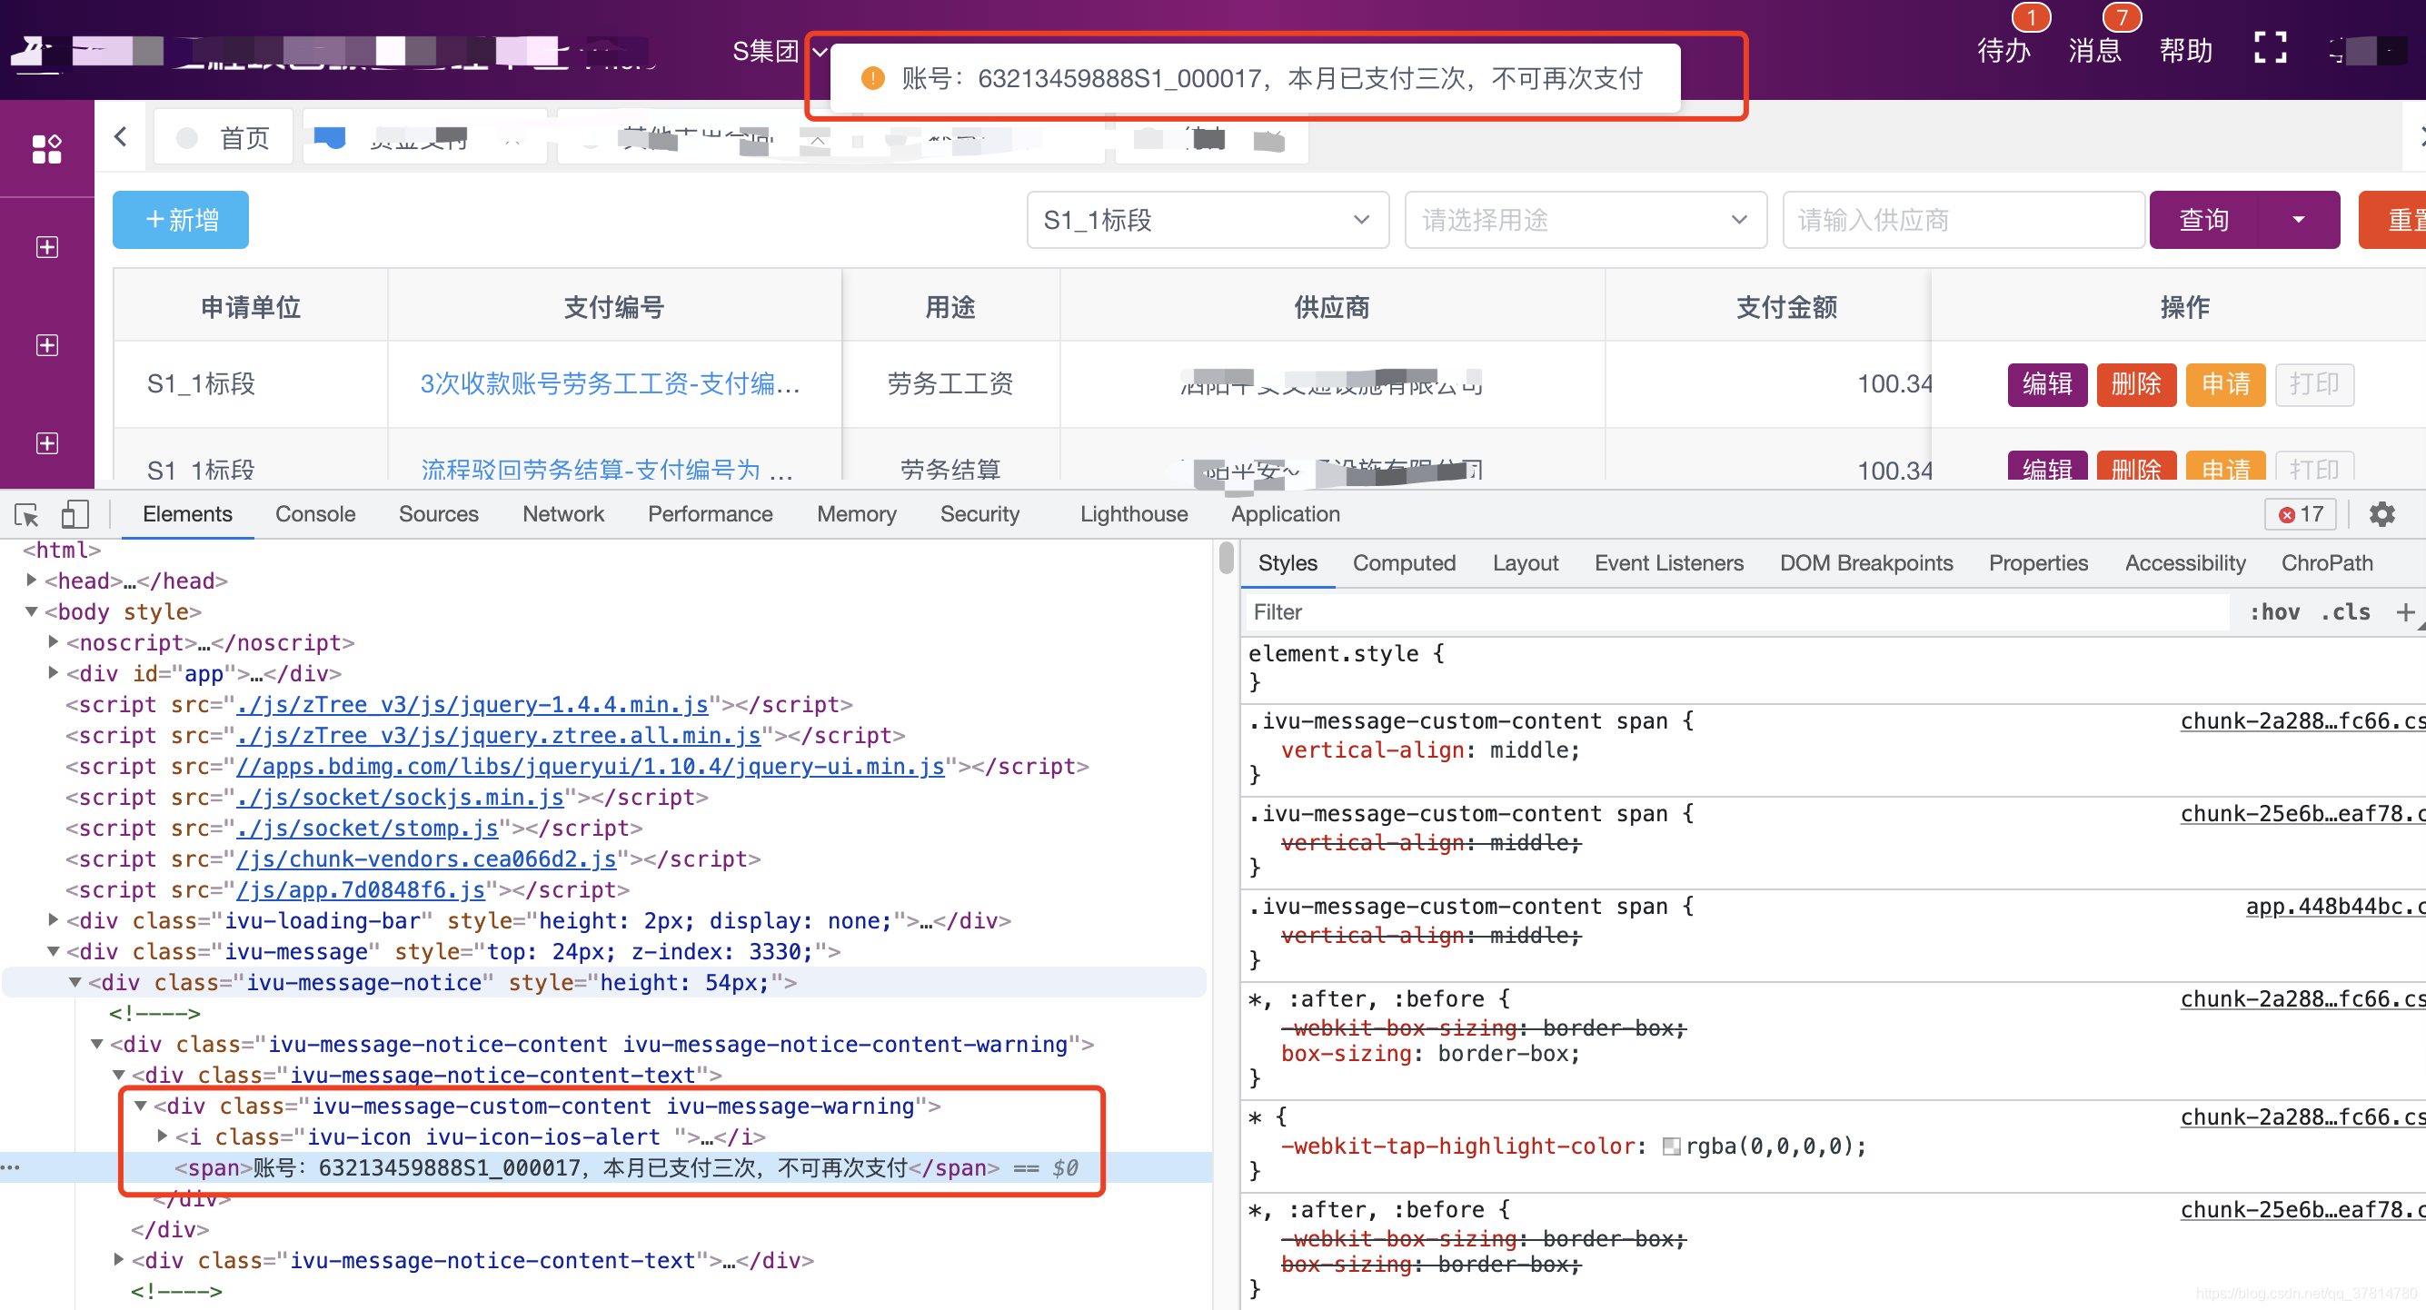Click the sidebar grid menu icon
The height and width of the screenshot is (1310, 2426).
[x=46, y=148]
